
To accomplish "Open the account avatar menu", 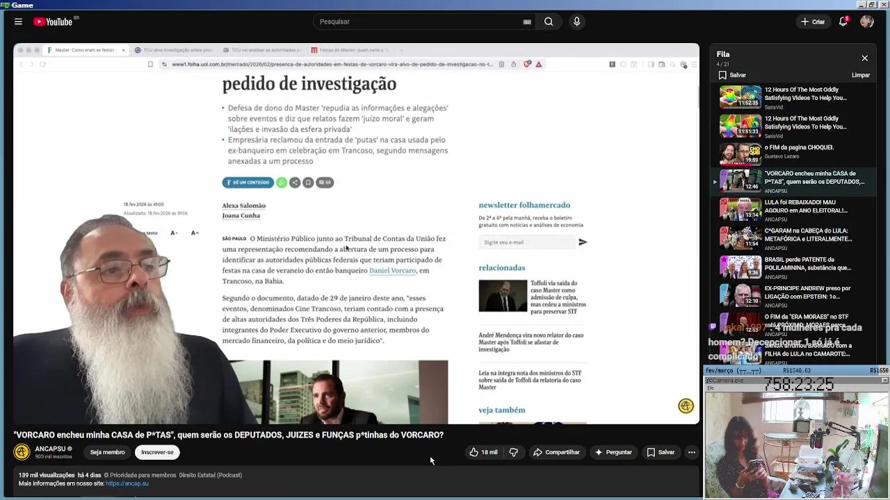I will (866, 22).
